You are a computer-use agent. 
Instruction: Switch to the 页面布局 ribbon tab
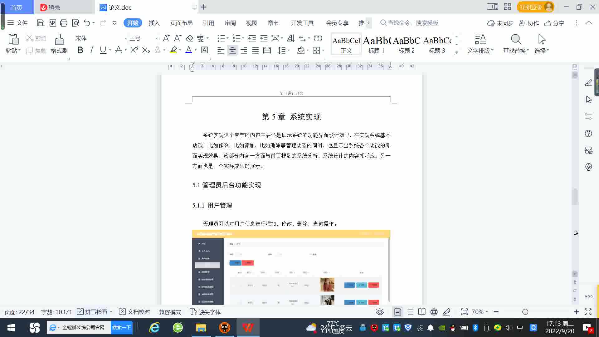click(181, 23)
